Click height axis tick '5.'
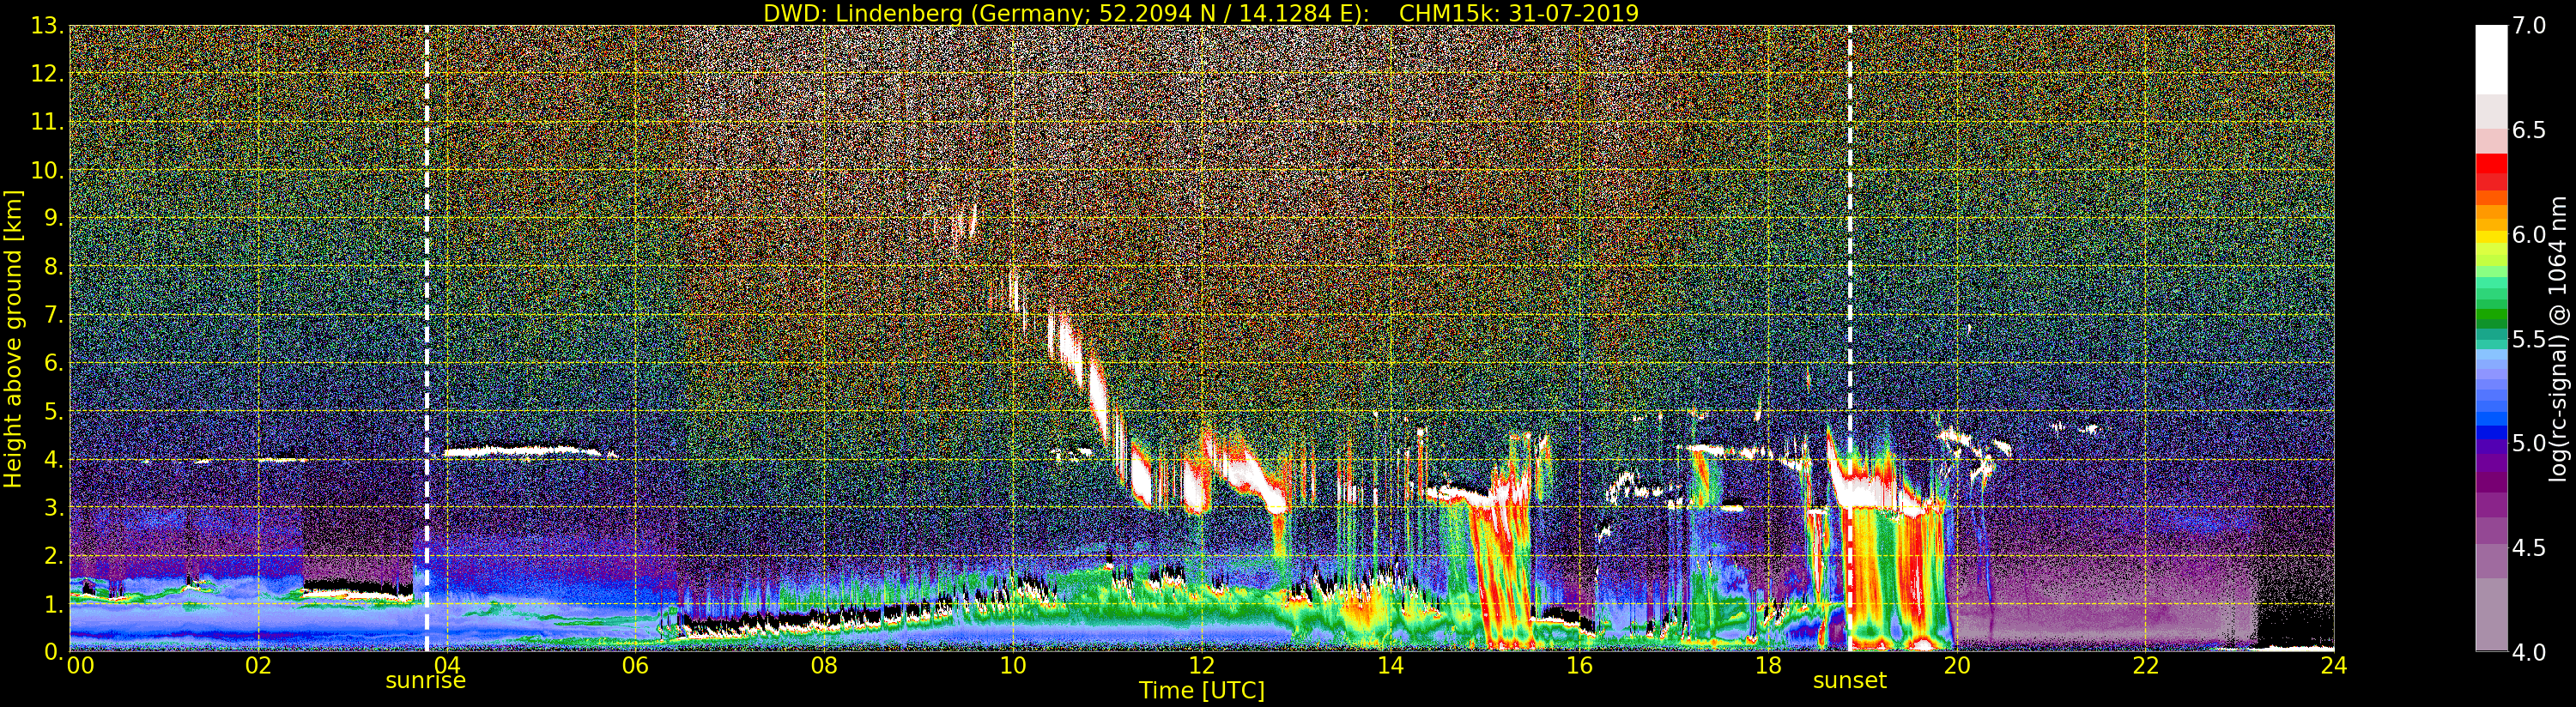Image resolution: width=2576 pixels, height=707 pixels. (x=54, y=411)
